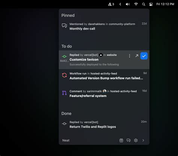Image resolution: width=178 pixels, height=156 pixels.
Task: Open Automated Version Bump workflow notification
Action: (104, 76)
